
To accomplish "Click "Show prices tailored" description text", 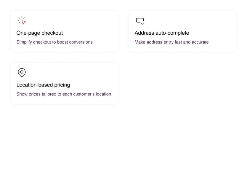I will point(64,94).
